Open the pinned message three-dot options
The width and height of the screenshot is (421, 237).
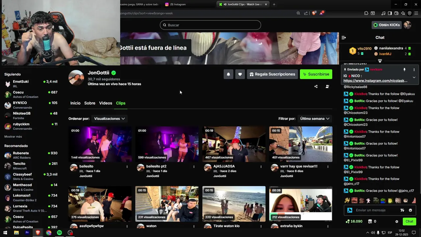pyautogui.click(x=414, y=70)
